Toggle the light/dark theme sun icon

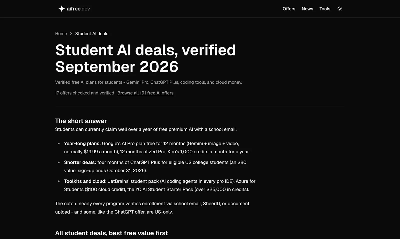click(x=340, y=9)
